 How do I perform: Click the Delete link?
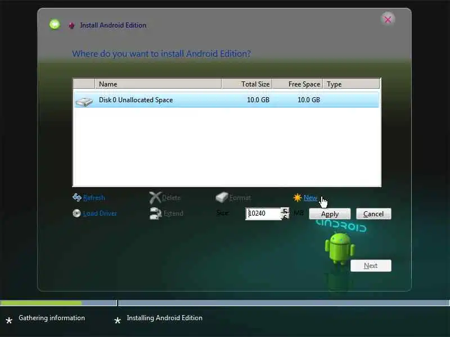[x=171, y=198]
